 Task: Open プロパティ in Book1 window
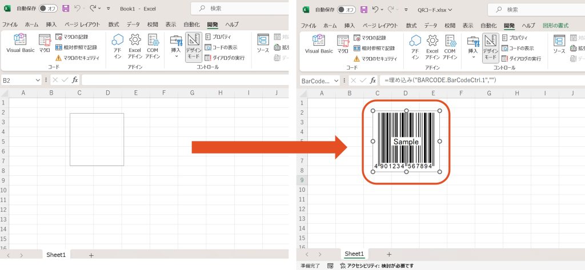point(218,37)
